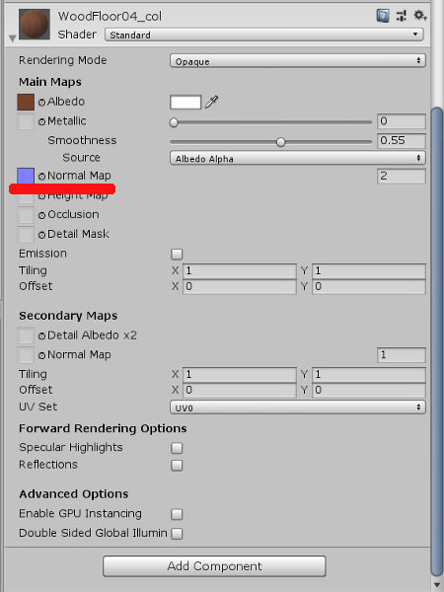Click the Main Maps Tiling X field
Viewport: 444px width, 592px height.
[x=240, y=271]
